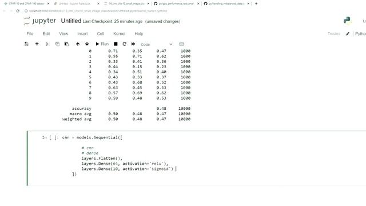Image resolution: width=366 pixels, height=206 pixels.
Task: Click the '# dense' comment line
Action: [90, 153]
